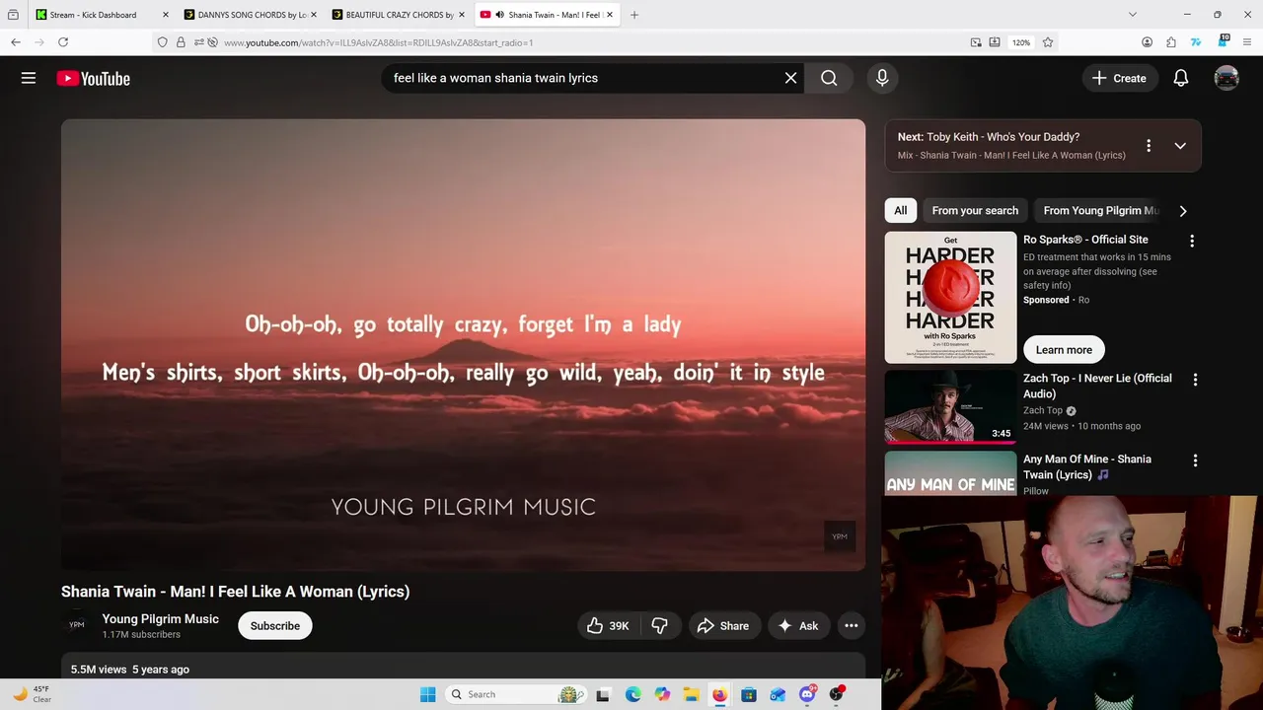Open Firefox extensions puzzle icon
Image resolution: width=1263 pixels, height=710 pixels.
tap(1171, 42)
